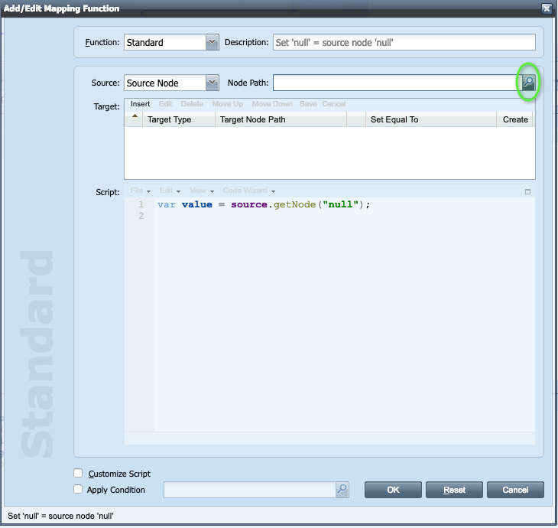
Task: Click the Reset button
Action: 454,490
